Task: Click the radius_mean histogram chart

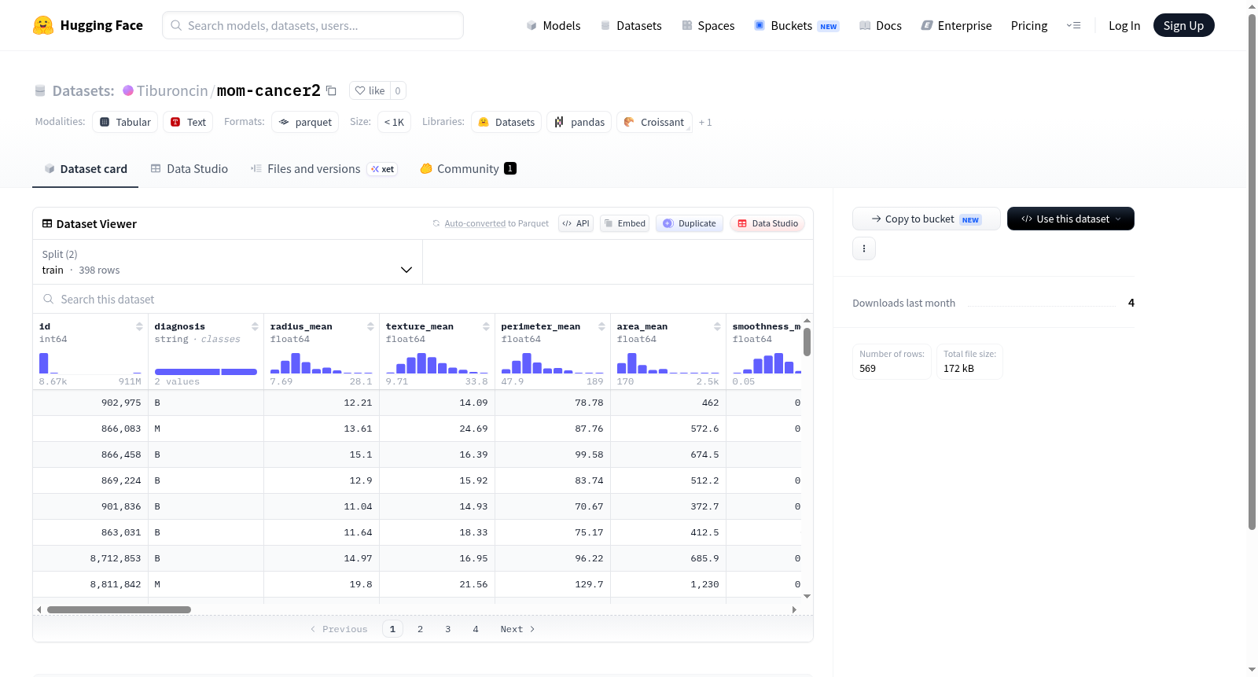Action: pyautogui.click(x=322, y=363)
